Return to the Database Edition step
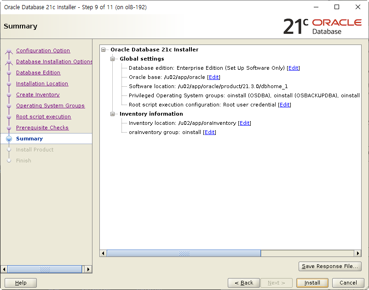This screenshot has height=290, width=369. 38,72
